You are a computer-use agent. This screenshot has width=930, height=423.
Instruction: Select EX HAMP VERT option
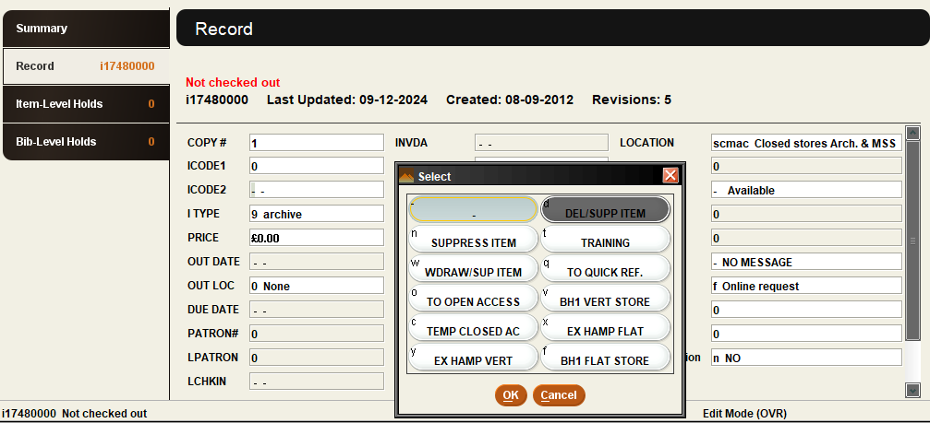click(x=473, y=358)
